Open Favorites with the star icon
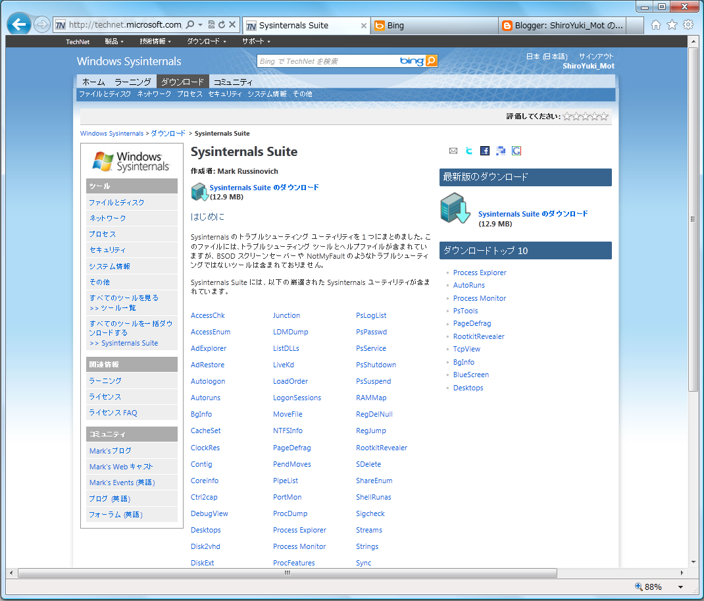Image resolution: width=704 pixels, height=601 pixels. click(x=673, y=24)
